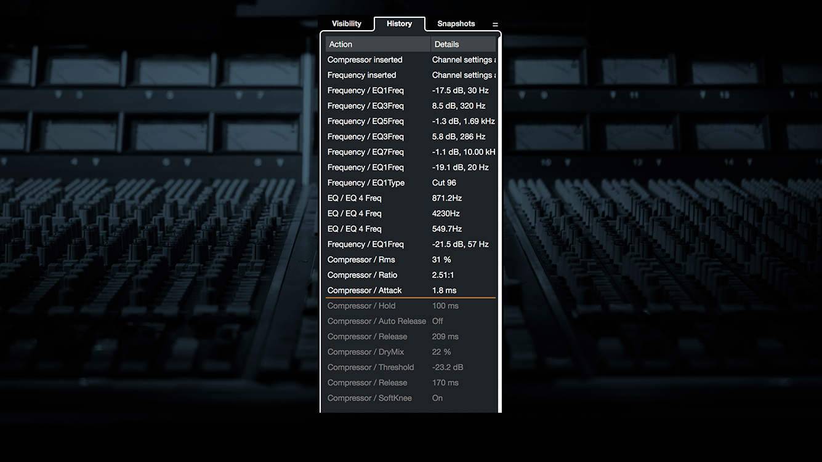This screenshot has height=462, width=822.
Task: Select the Compressor / Rms 31 % row
Action: (411, 260)
